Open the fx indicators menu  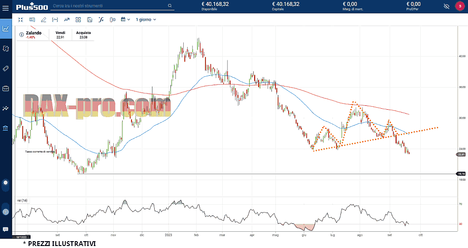pos(101,20)
